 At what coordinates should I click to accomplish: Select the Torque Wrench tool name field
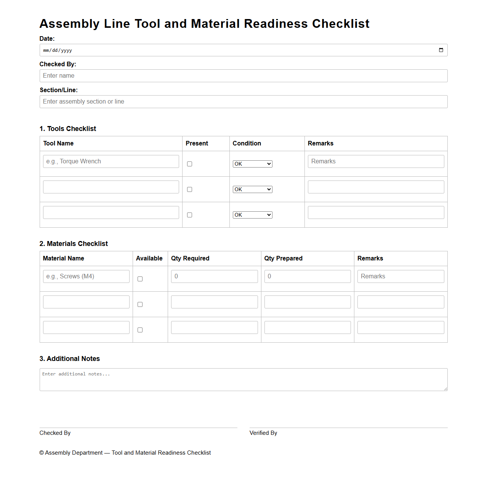[x=111, y=161]
